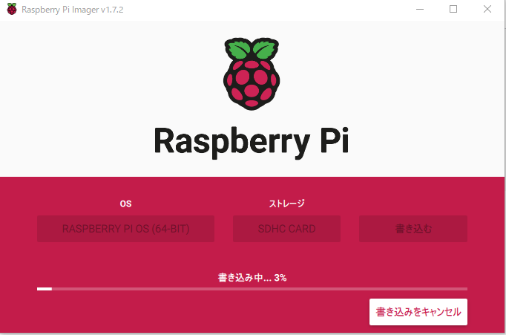Click the Raspberry Pi Imager title bar icon
506x335 pixels.
pyautogui.click(x=12, y=9)
